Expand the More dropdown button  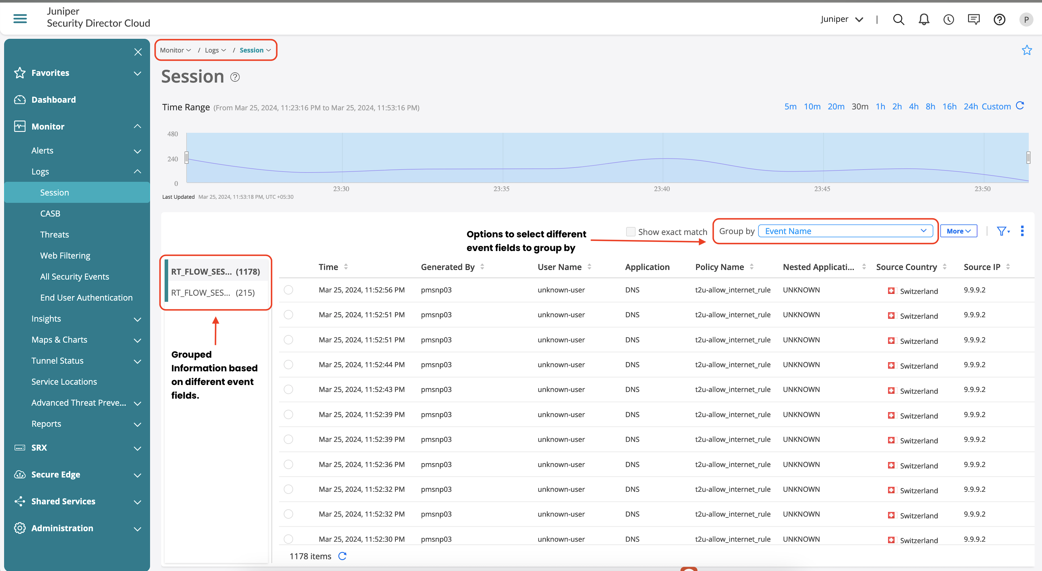pyautogui.click(x=958, y=231)
